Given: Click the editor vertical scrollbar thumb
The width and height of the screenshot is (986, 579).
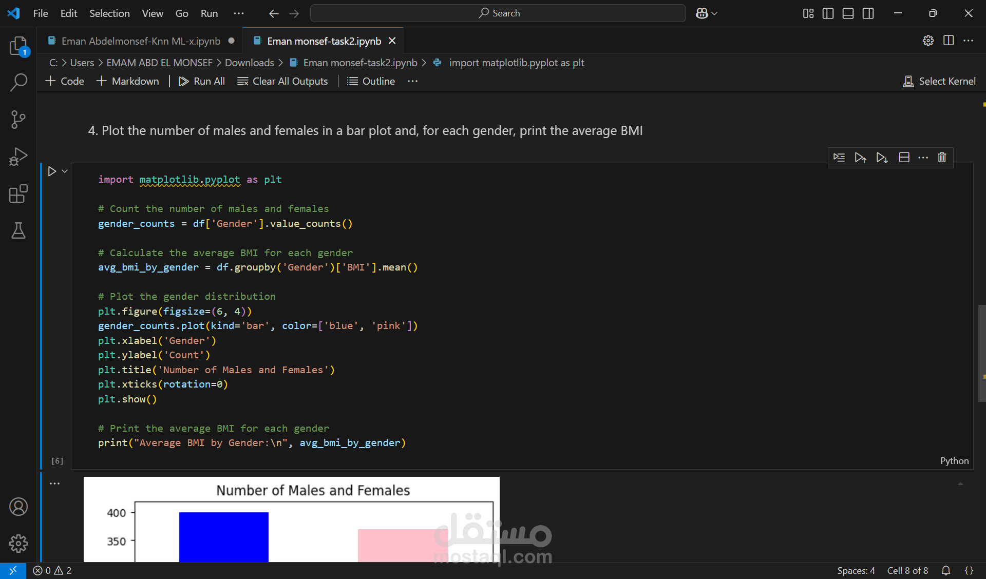Looking at the screenshot, I should (x=981, y=353).
